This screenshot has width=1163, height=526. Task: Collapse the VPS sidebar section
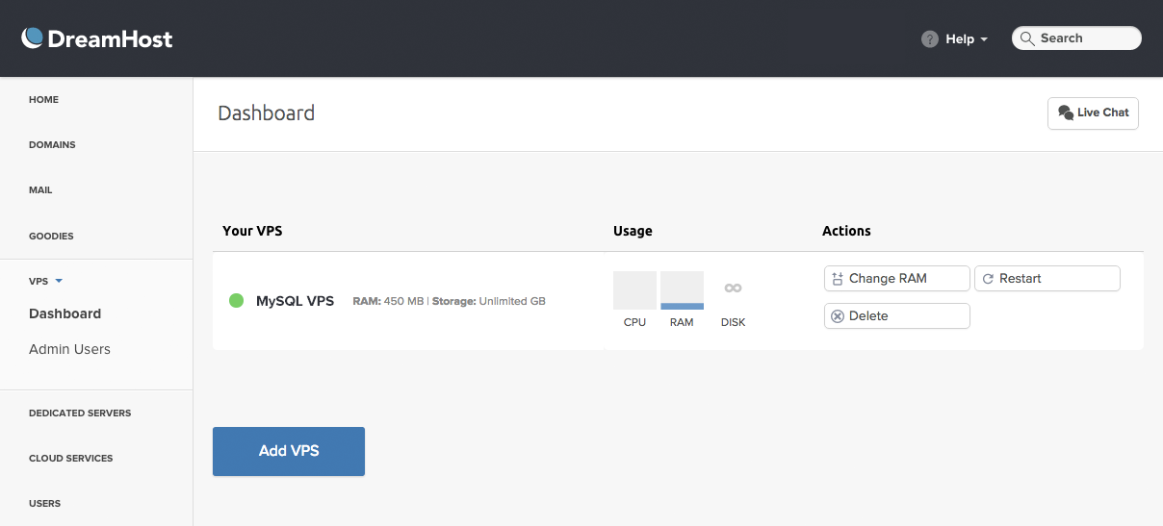[x=45, y=281]
